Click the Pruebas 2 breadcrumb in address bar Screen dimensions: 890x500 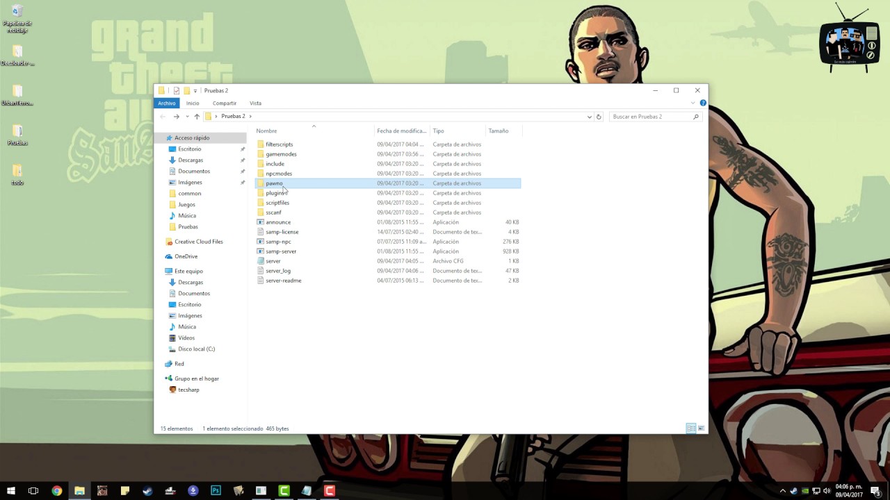click(x=233, y=117)
